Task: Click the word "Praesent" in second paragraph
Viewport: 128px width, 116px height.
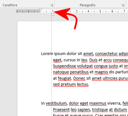Action: 61,110
